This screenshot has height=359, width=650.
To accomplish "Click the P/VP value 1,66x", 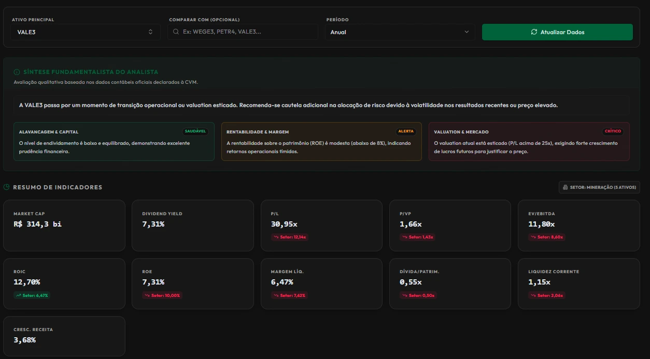I will click(411, 224).
